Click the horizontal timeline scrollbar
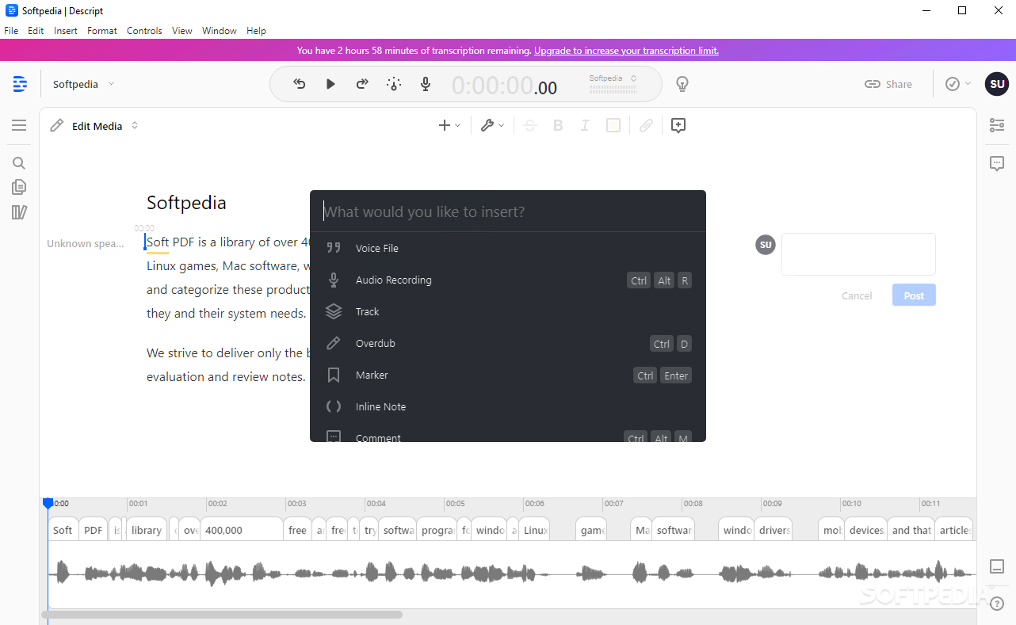 click(223, 614)
